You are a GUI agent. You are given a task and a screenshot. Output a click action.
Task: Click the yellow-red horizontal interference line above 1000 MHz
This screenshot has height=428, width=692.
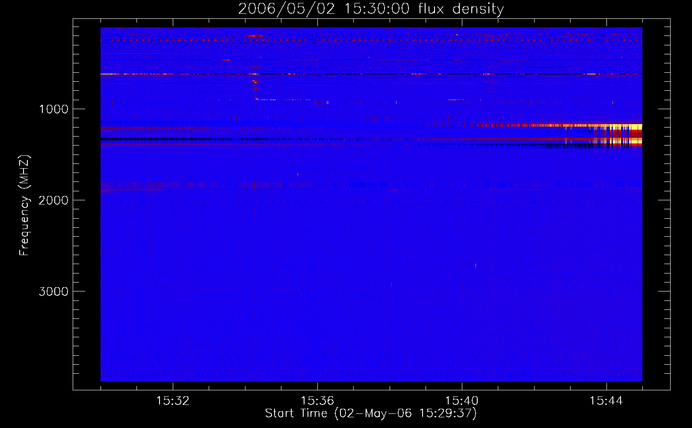click(x=371, y=74)
